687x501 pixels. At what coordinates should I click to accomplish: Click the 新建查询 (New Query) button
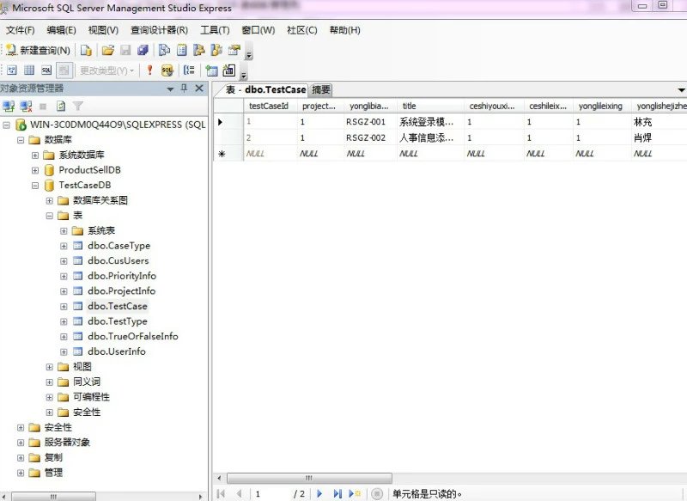click(38, 51)
